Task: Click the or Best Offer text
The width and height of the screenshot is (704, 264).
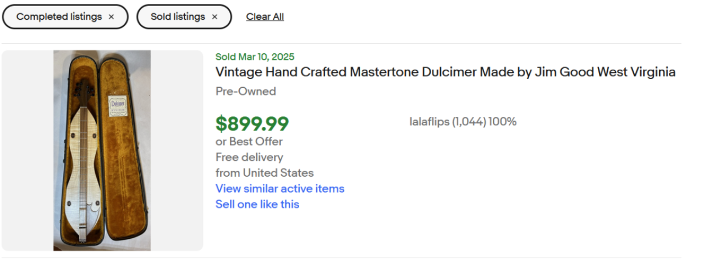Action: pyautogui.click(x=249, y=142)
